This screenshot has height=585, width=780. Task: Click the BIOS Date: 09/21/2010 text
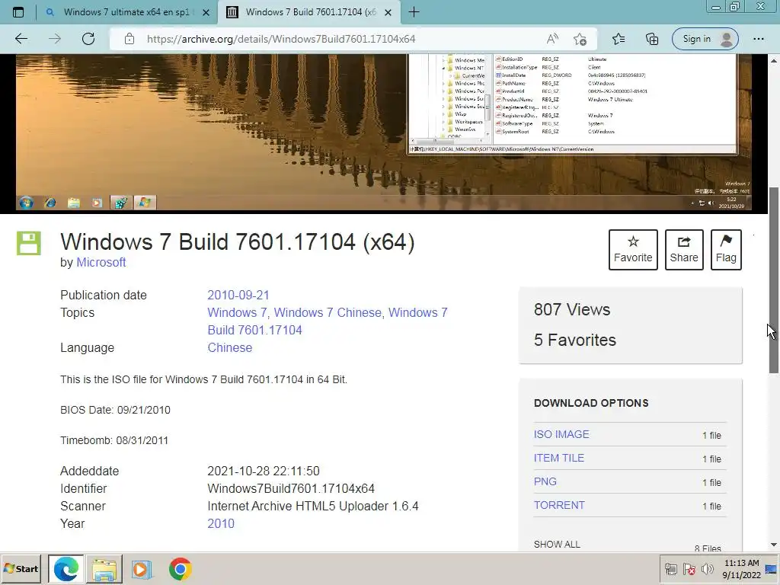(x=116, y=410)
